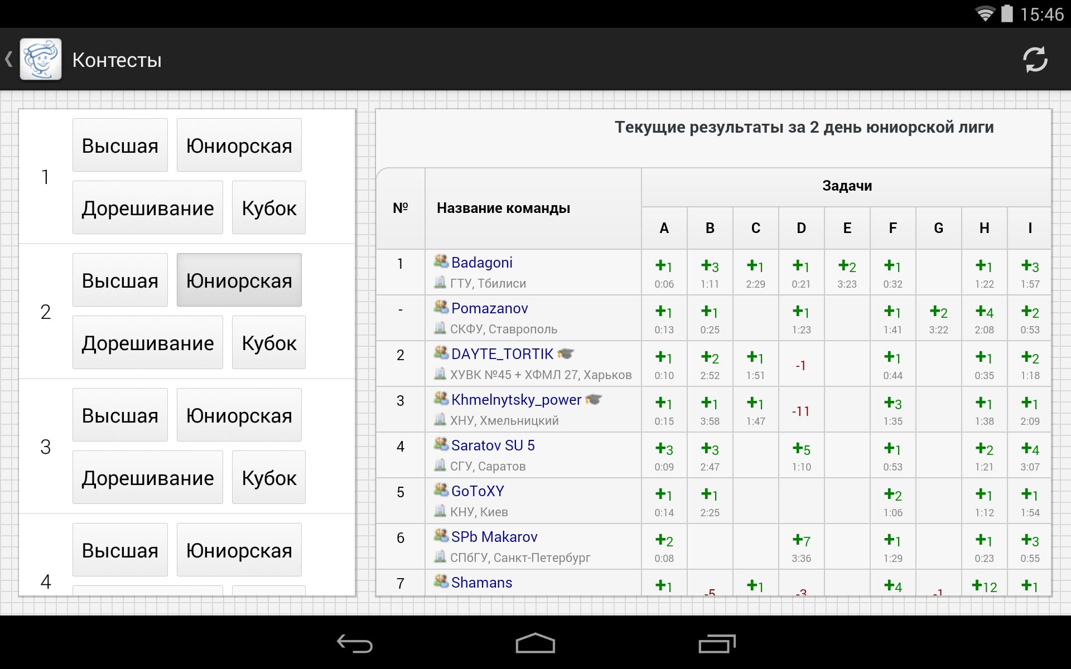Open the Badagoni team link
This screenshot has height=669, width=1071.
pyautogui.click(x=482, y=263)
